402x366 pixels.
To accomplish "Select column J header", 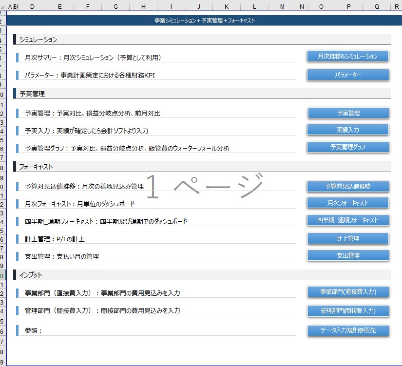I will (199, 7).
